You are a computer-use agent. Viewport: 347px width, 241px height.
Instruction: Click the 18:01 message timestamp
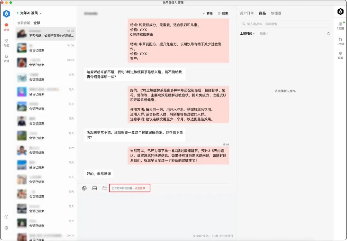[x=226, y=144]
